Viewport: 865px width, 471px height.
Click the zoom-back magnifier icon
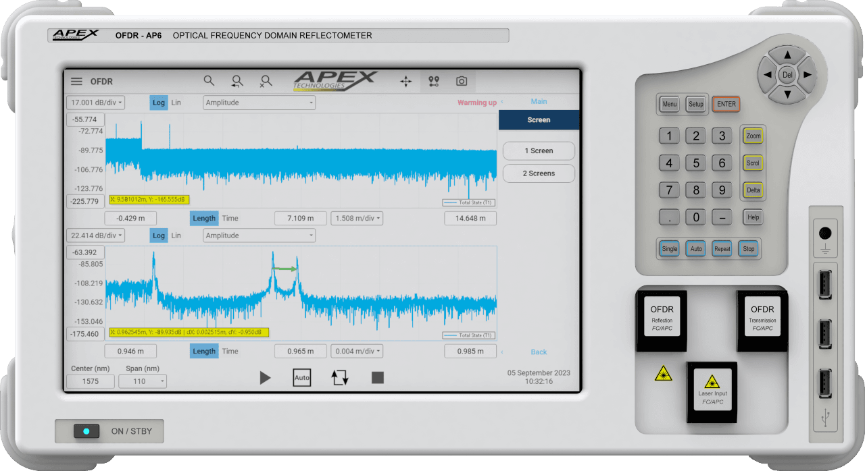point(237,82)
